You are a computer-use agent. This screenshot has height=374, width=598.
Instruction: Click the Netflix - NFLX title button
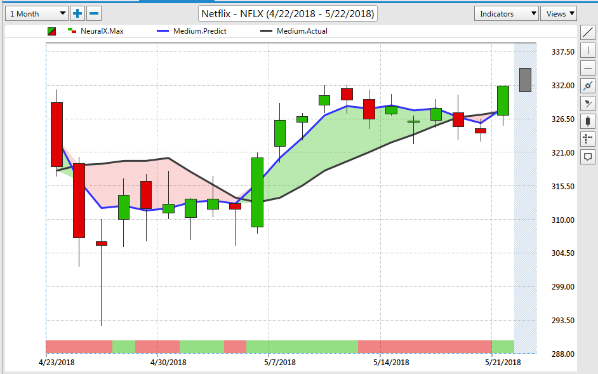pos(288,13)
